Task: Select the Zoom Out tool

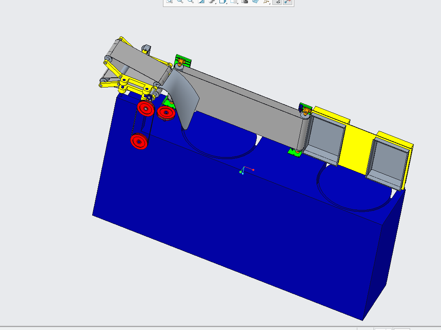Action: click(x=190, y=1)
